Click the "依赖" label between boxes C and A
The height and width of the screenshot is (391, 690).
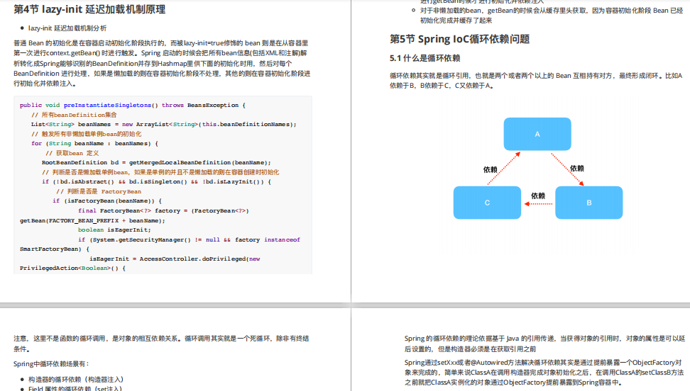click(x=491, y=169)
